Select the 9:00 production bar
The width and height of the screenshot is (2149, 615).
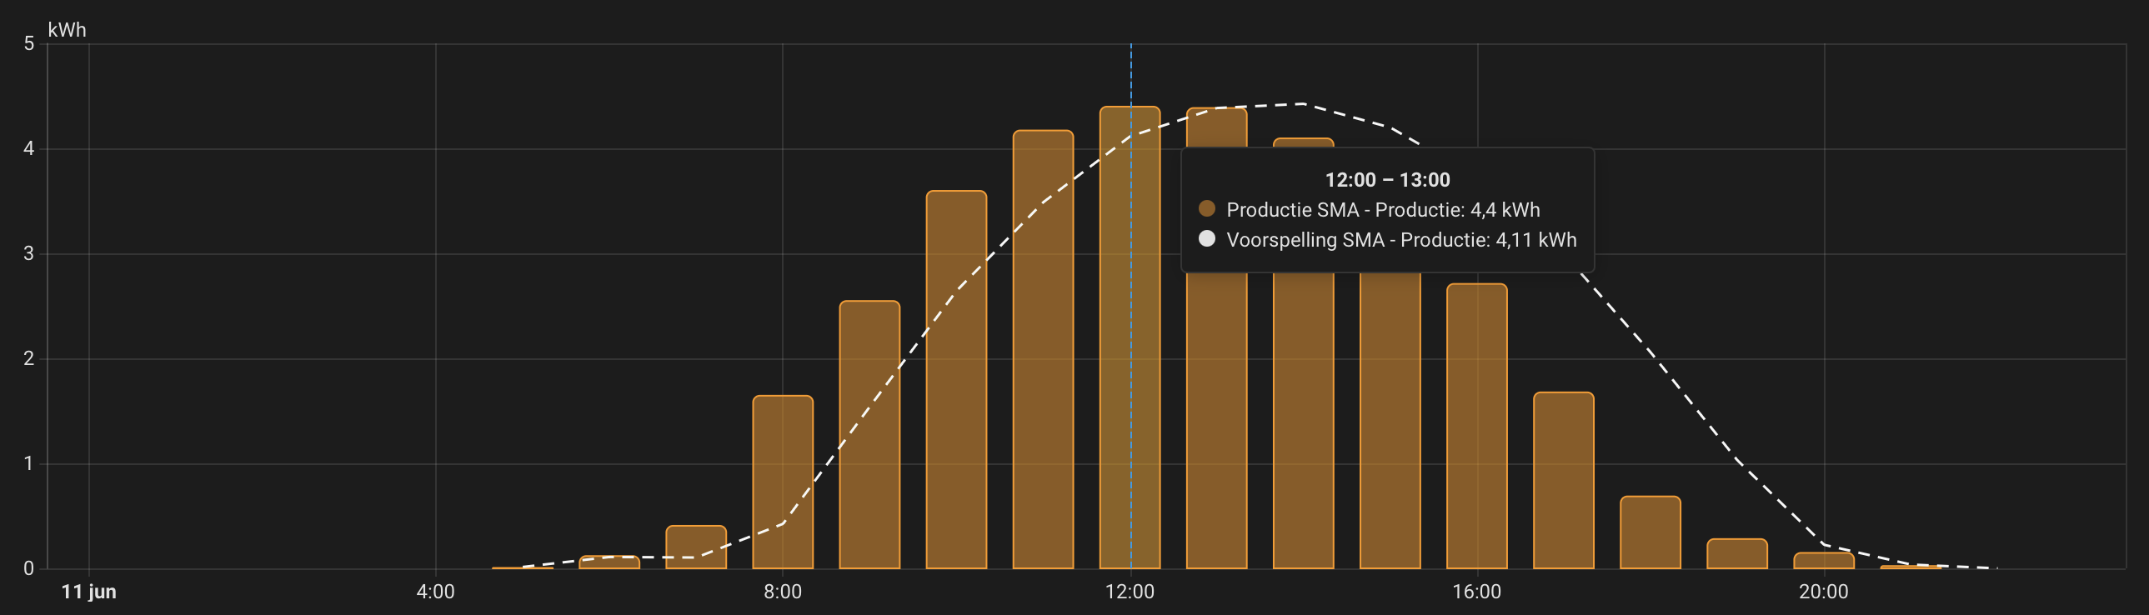coord(869,434)
